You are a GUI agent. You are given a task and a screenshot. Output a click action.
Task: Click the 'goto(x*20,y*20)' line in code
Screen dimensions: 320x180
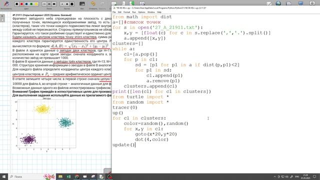pos(156,134)
